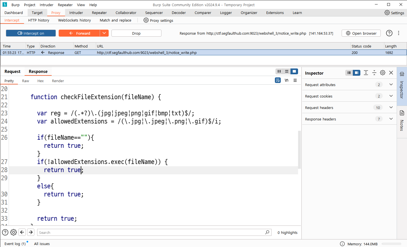The image size is (407, 247).
Task: Open the Intruder menu in menu bar
Action: tap(46, 5)
